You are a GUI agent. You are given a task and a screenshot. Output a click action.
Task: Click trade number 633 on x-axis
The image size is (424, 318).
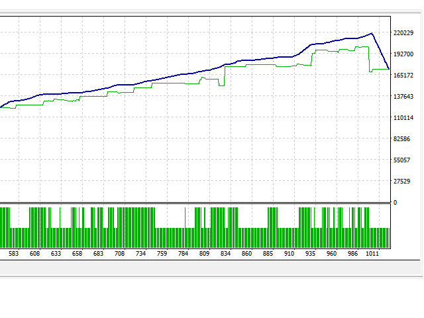(56, 254)
